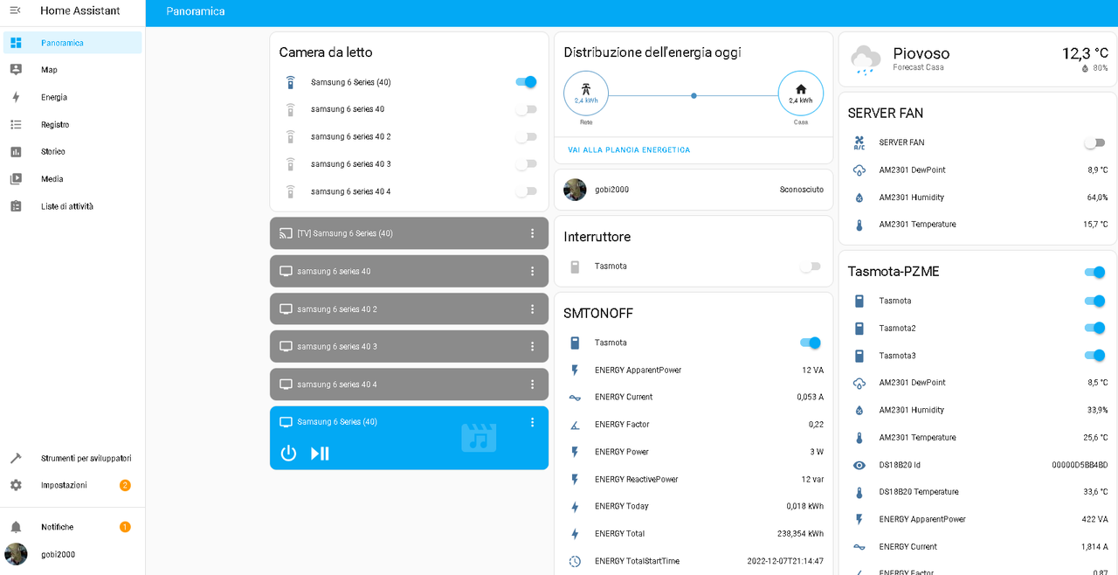1118x575 pixels.
Task: Turn off Tasmota switch in Tasmota-PZME card
Action: click(x=1094, y=301)
